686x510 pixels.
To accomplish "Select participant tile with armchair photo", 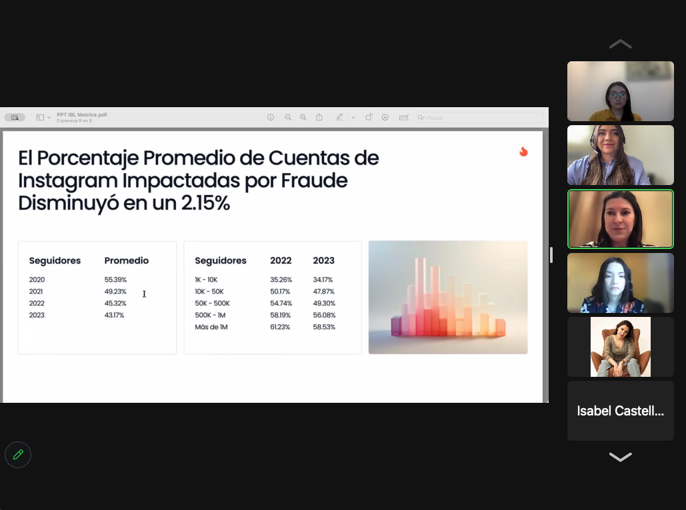I will click(x=621, y=347).
